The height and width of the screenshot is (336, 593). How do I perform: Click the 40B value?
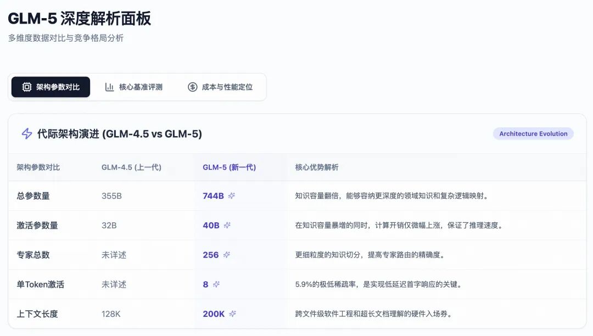(211, 225)
